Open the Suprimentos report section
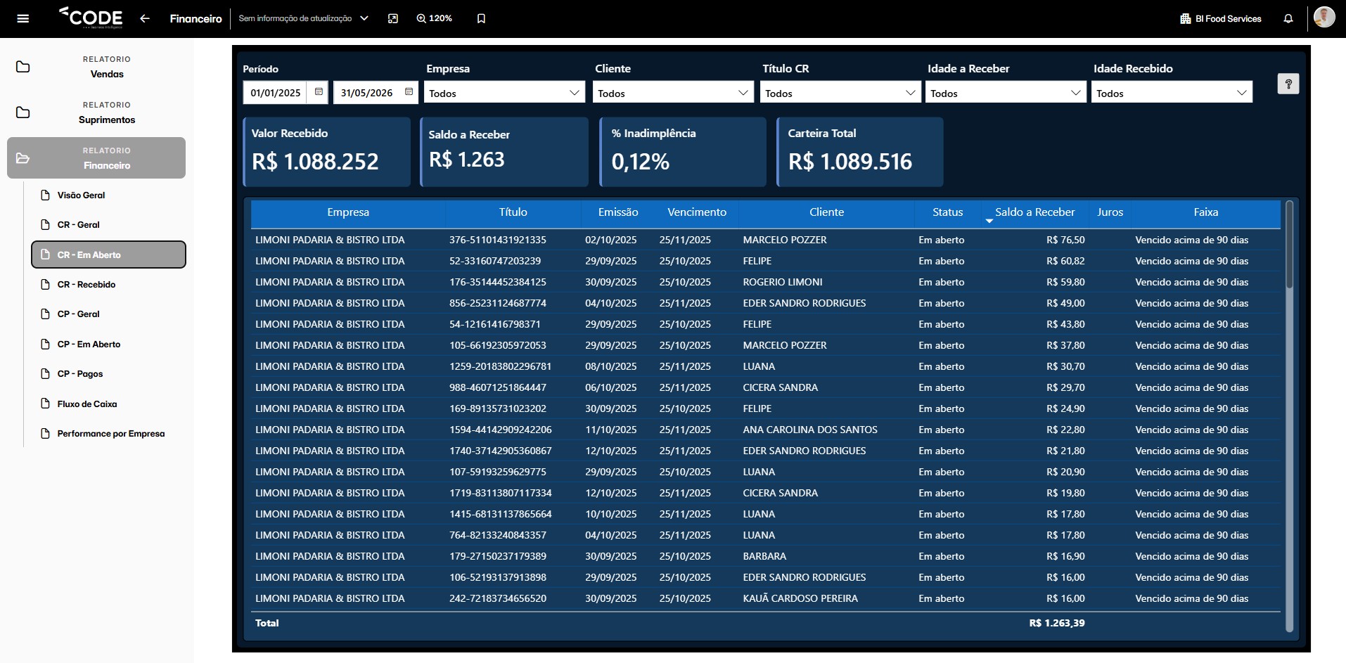Viewport: 1346px width, 663px height. (x=96, y=112)
